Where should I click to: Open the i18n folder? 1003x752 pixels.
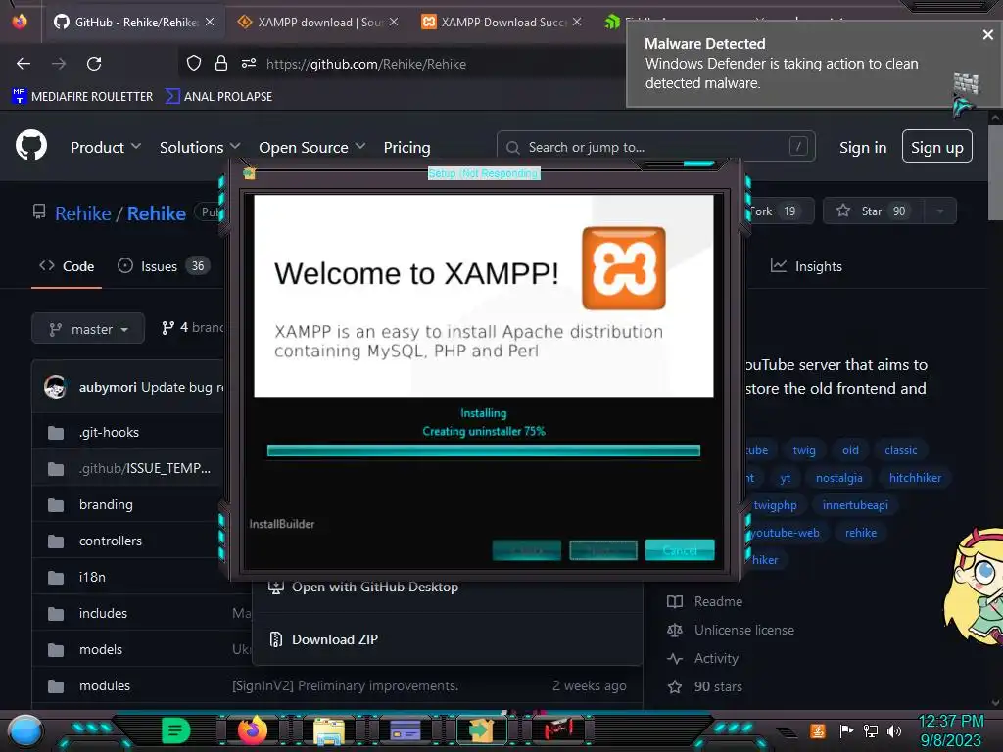[92, 577]
